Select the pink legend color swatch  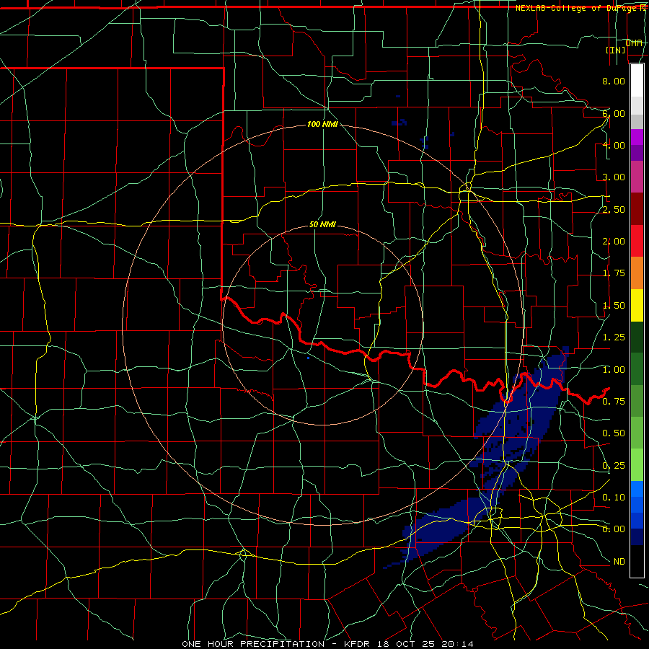(x=637, y=177)
